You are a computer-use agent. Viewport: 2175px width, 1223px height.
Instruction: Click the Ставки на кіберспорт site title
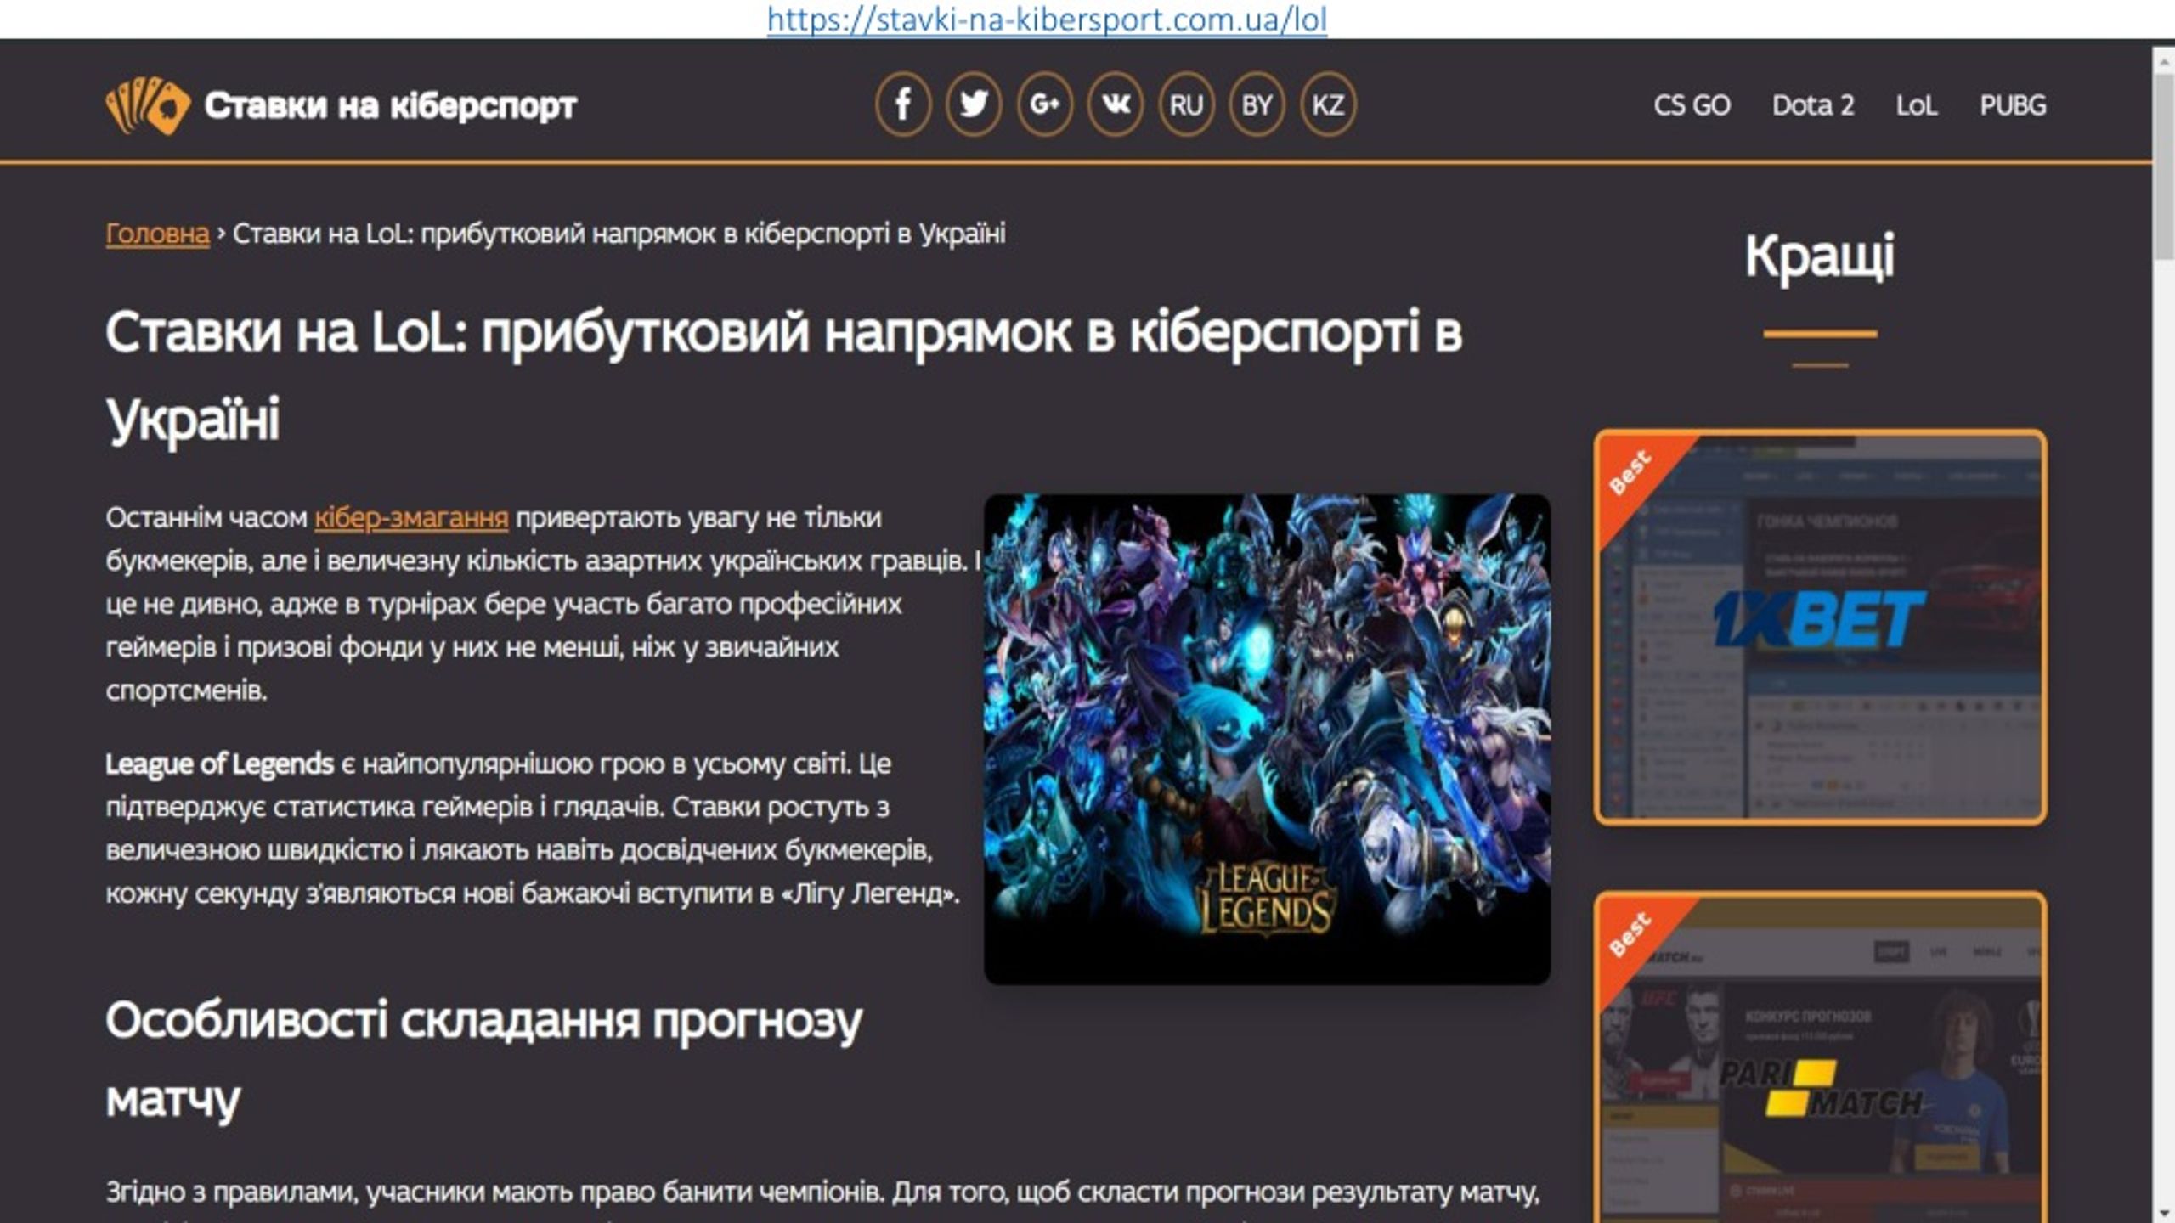[x=390, y=105]
